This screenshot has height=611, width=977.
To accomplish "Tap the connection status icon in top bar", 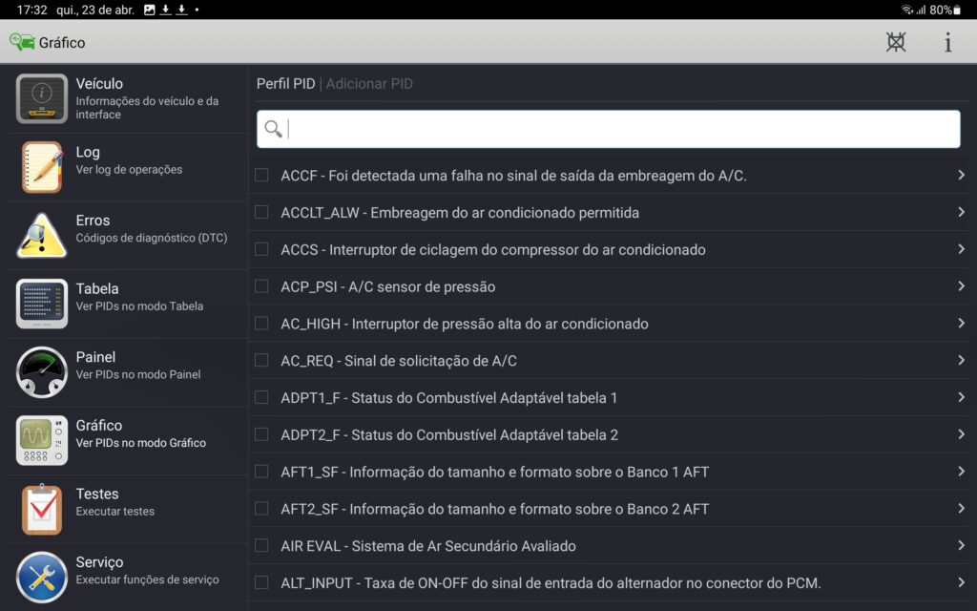I will (x=895, y=42).
